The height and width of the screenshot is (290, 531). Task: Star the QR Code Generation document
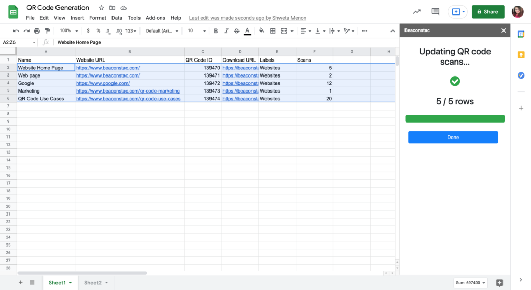tap(101, 8)
